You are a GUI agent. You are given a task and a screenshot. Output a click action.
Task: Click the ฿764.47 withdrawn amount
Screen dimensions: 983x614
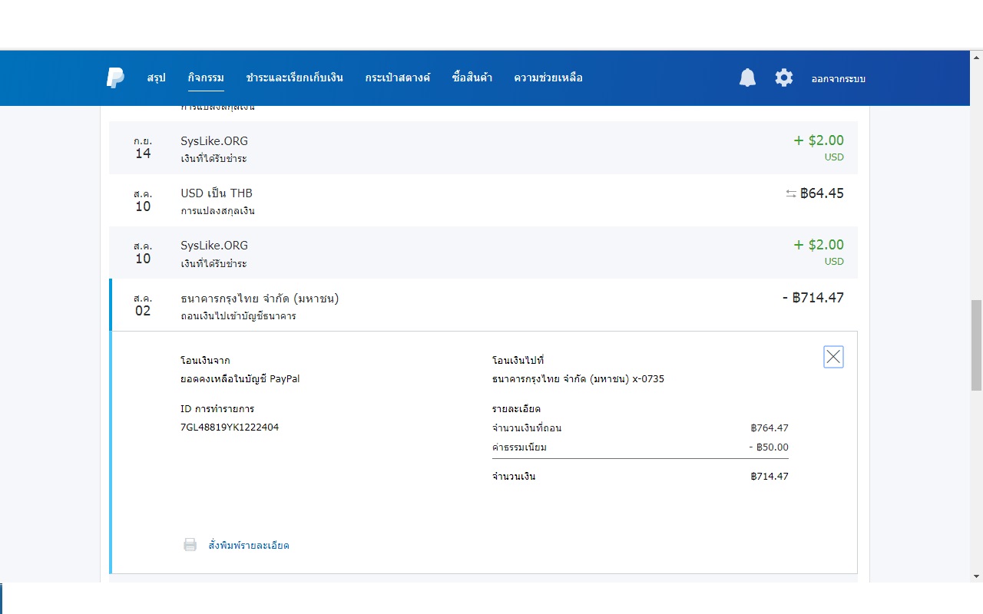coord(770,428)
